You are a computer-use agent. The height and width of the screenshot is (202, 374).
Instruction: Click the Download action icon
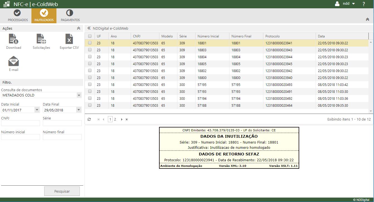click(14, 39)
